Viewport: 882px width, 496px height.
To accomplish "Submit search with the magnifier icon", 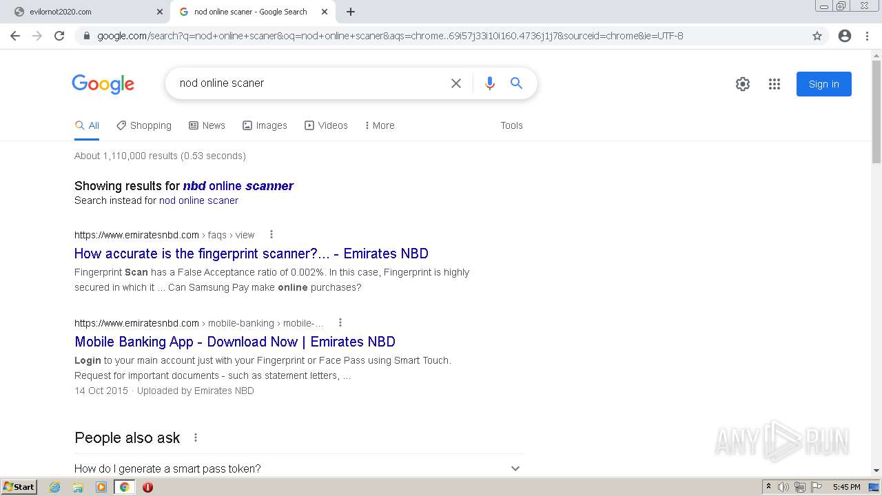I will point(516,83).
